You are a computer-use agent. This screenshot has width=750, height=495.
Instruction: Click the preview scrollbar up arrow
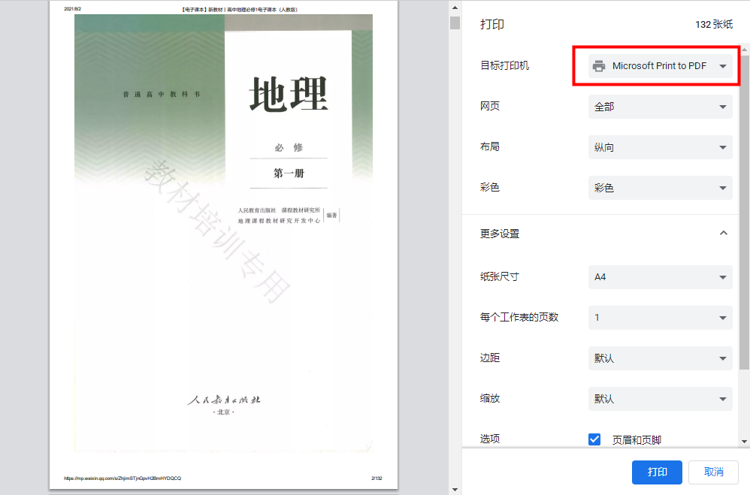(455, 8)
